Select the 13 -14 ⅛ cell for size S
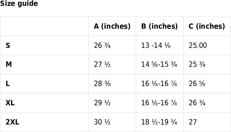 pyautogui.click(x=156, y=45)
